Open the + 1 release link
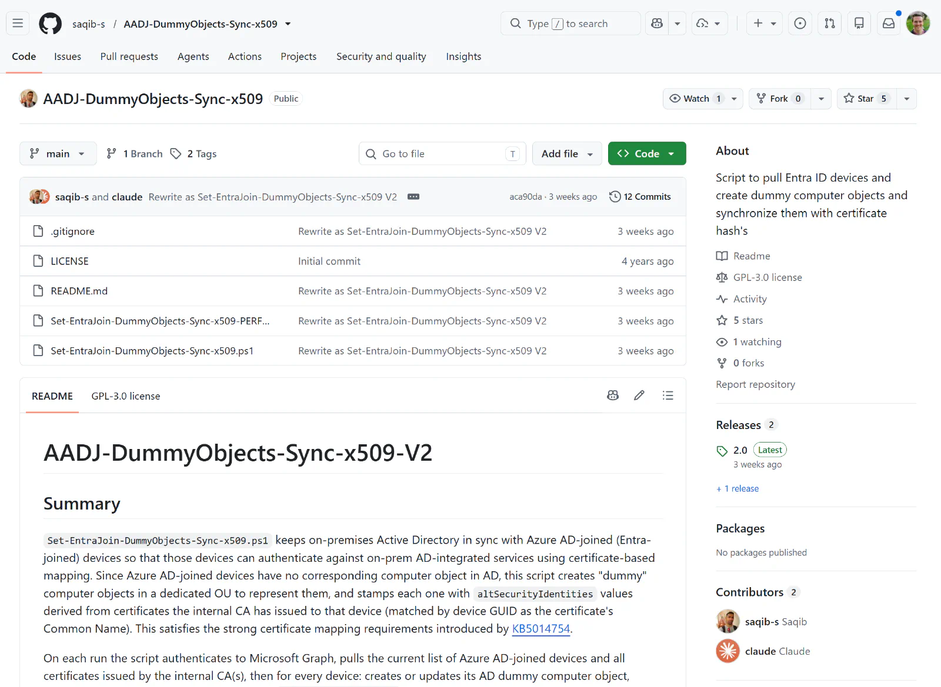Screen dimensions: 941x687 [x=738, y=488]
